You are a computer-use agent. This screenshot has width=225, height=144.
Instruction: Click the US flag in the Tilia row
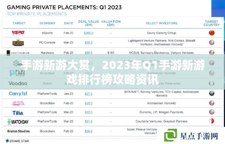pos(212,112)
